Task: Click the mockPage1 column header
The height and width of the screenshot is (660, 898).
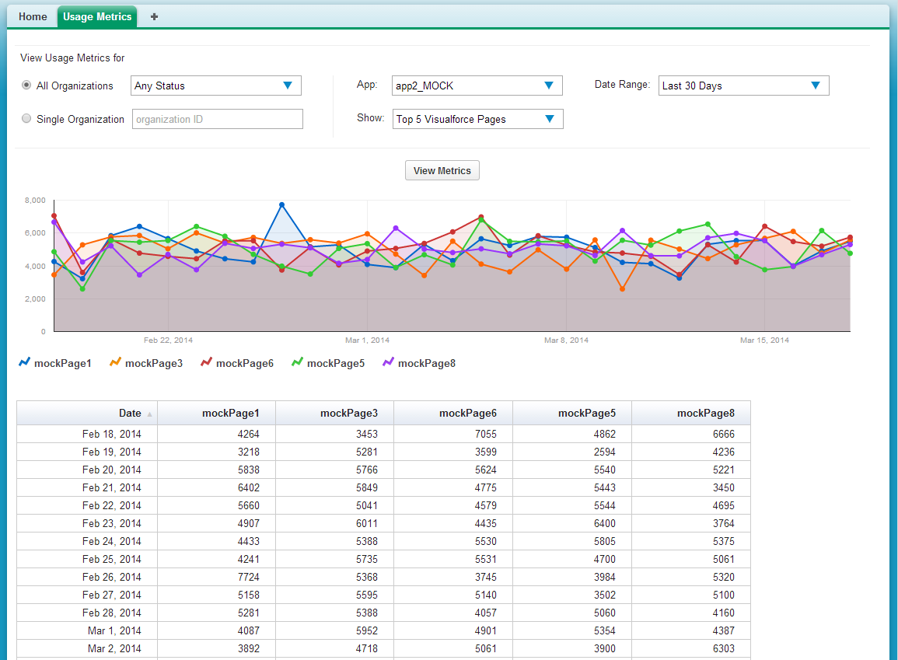Action: [216, 414]
